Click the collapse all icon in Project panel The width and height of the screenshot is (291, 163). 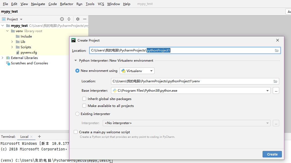click(69, 19)
